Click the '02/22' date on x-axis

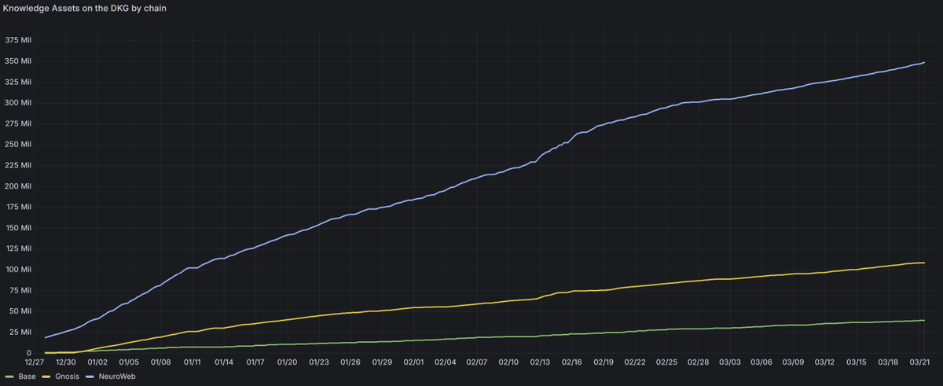point(636,362)
